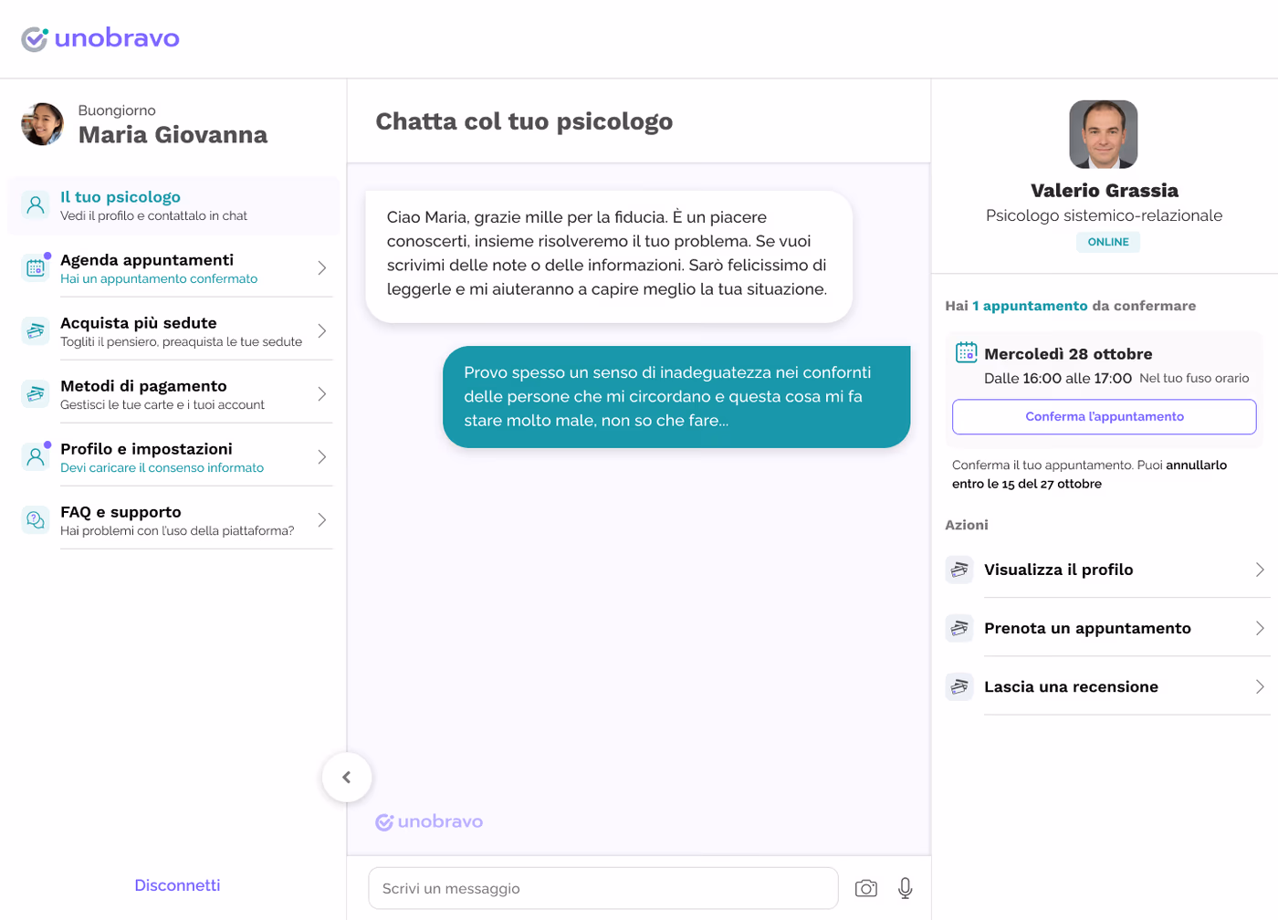This screenshot has width=1278, height=920.
Task: Expand FAQ e supporto using the right chevron
Action: click(321, 519)
